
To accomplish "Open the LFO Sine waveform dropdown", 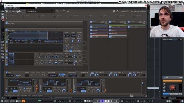I will point(23,85).
